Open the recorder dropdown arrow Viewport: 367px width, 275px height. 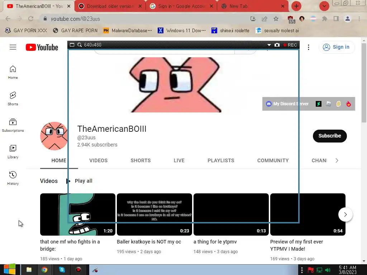point(269,45)
